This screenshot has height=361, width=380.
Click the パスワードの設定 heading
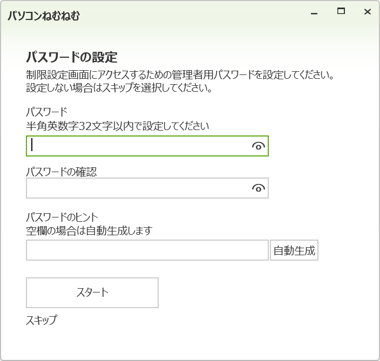[x=72, y=57]
